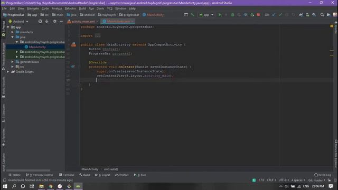Click the Make Project hammer icon
This screenshot has height=190, width=338.
coord(192,15)
